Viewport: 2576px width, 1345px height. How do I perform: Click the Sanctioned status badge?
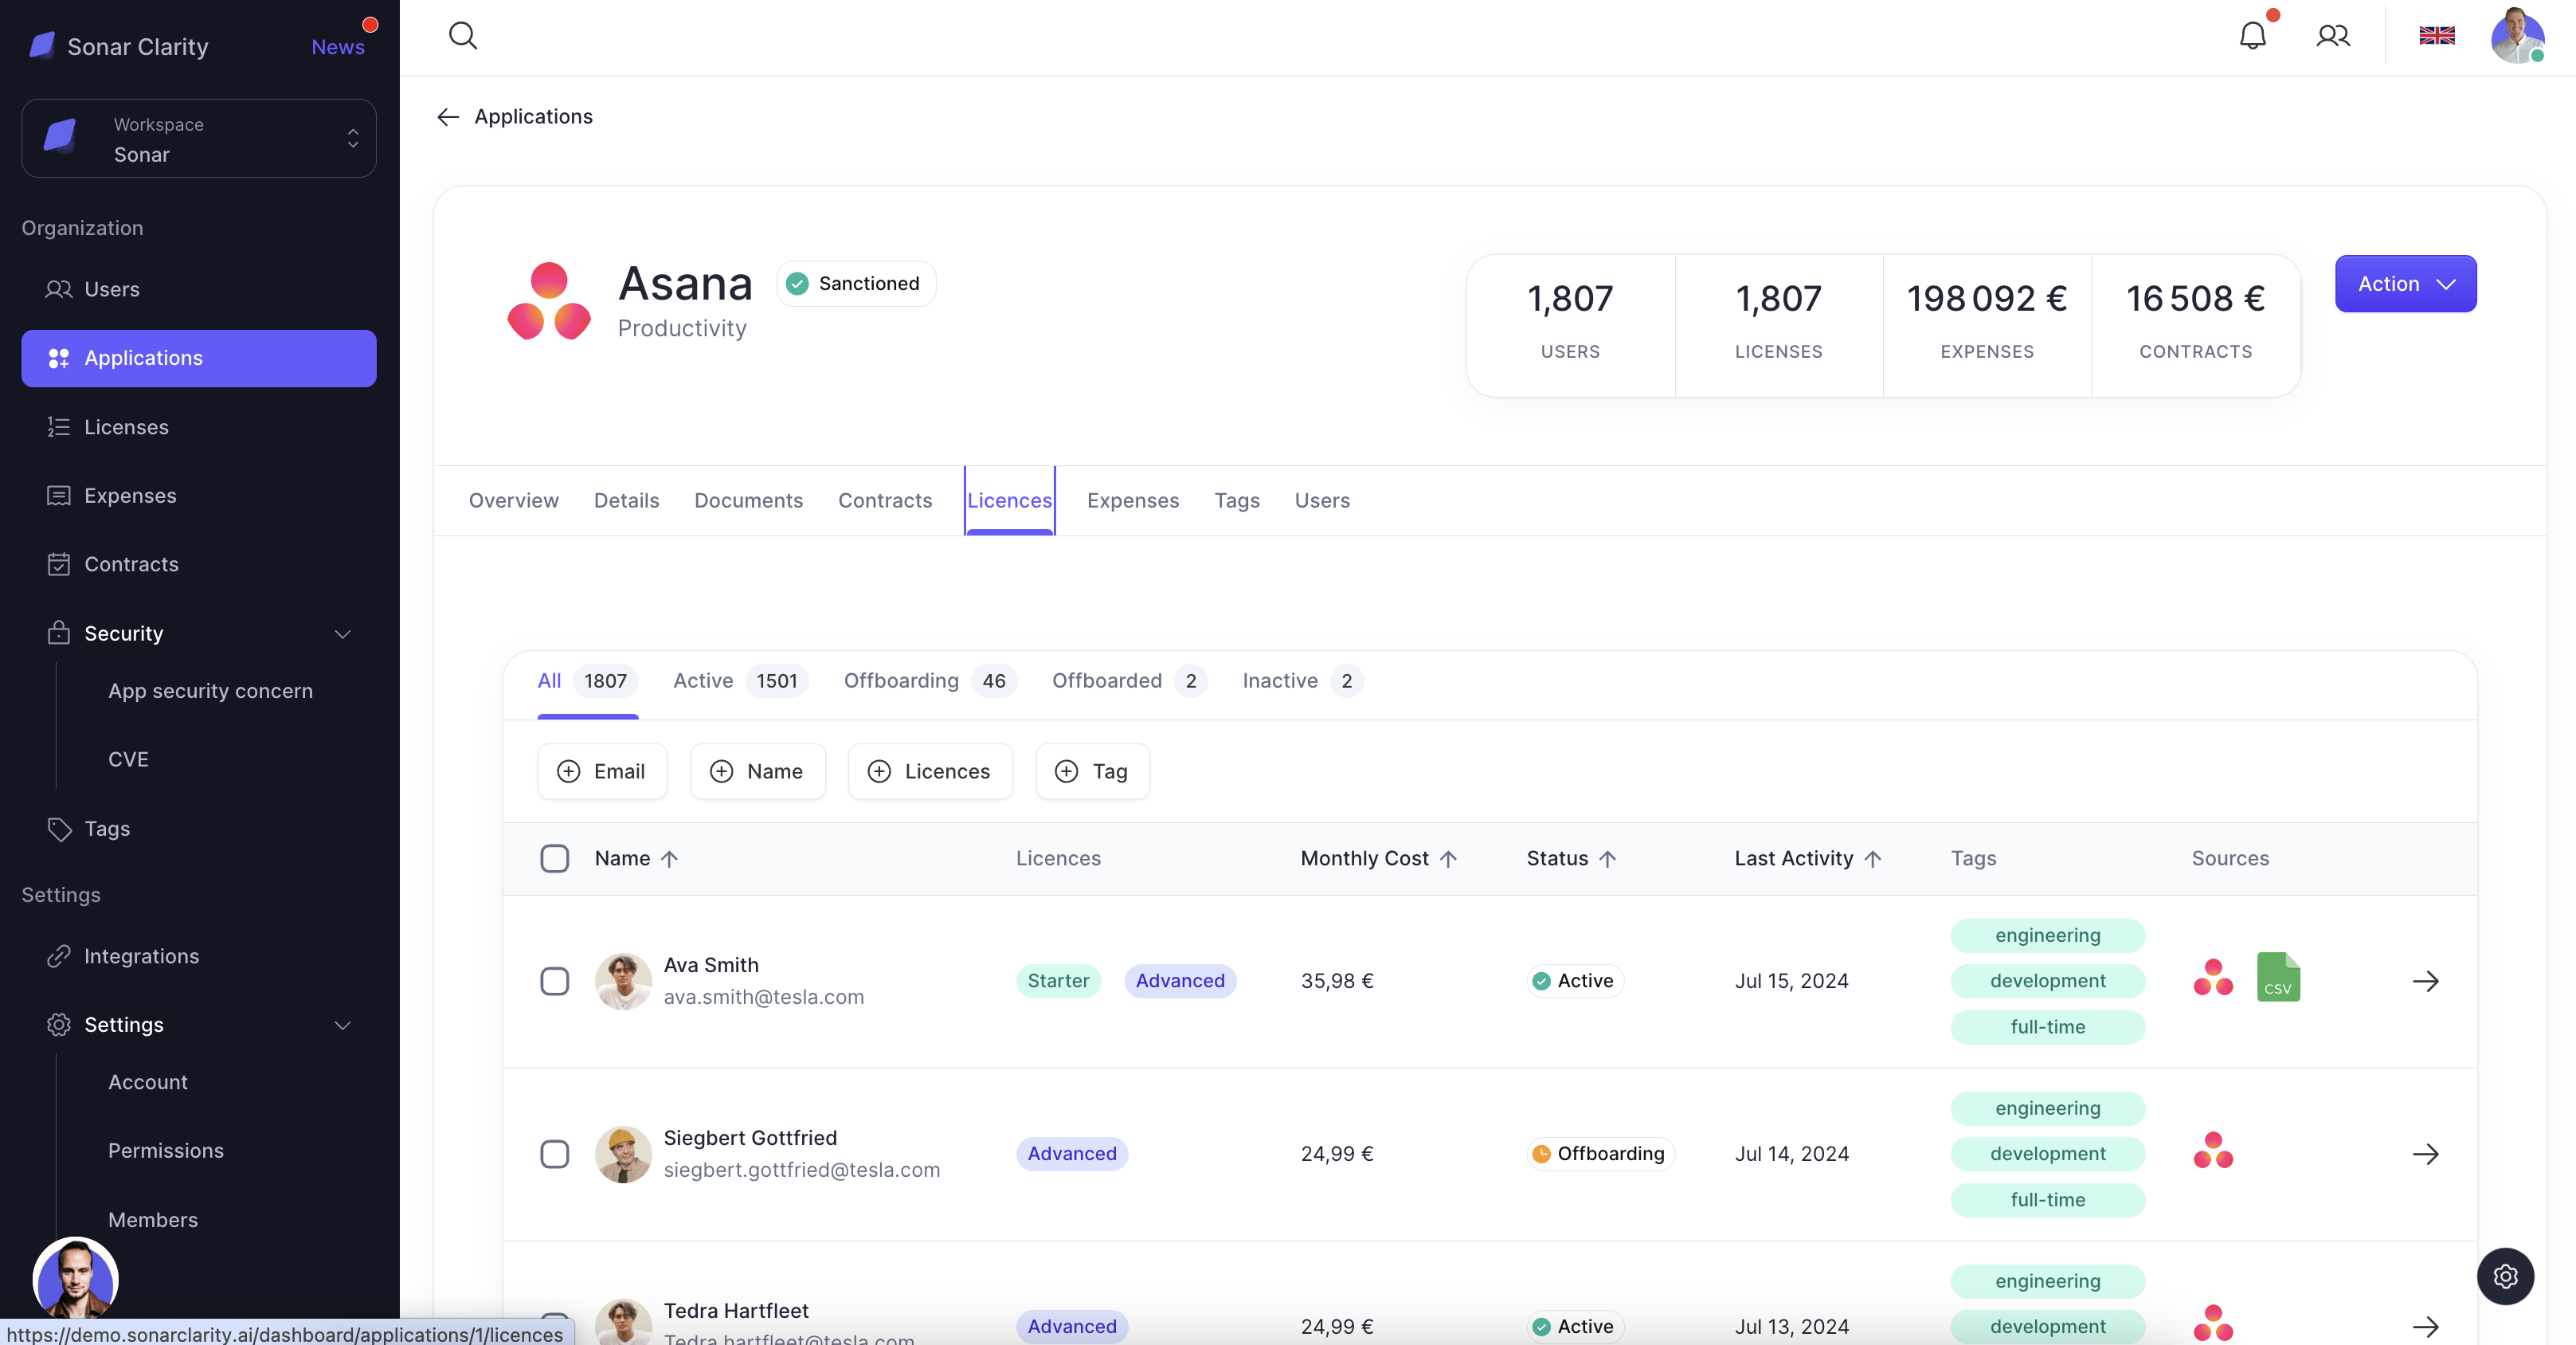[x=856, y=284]
